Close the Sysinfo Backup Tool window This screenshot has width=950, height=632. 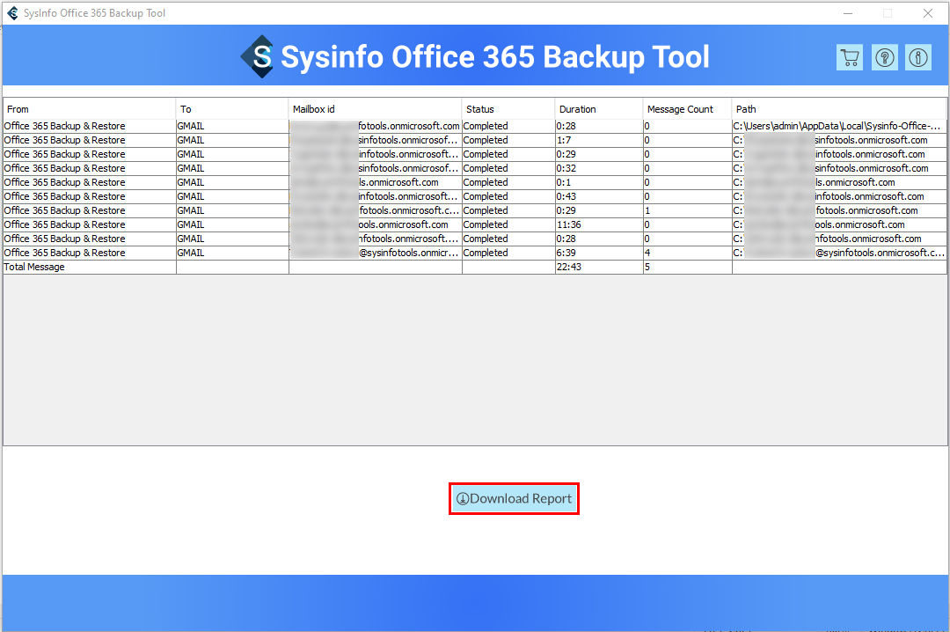pos(927,13)
